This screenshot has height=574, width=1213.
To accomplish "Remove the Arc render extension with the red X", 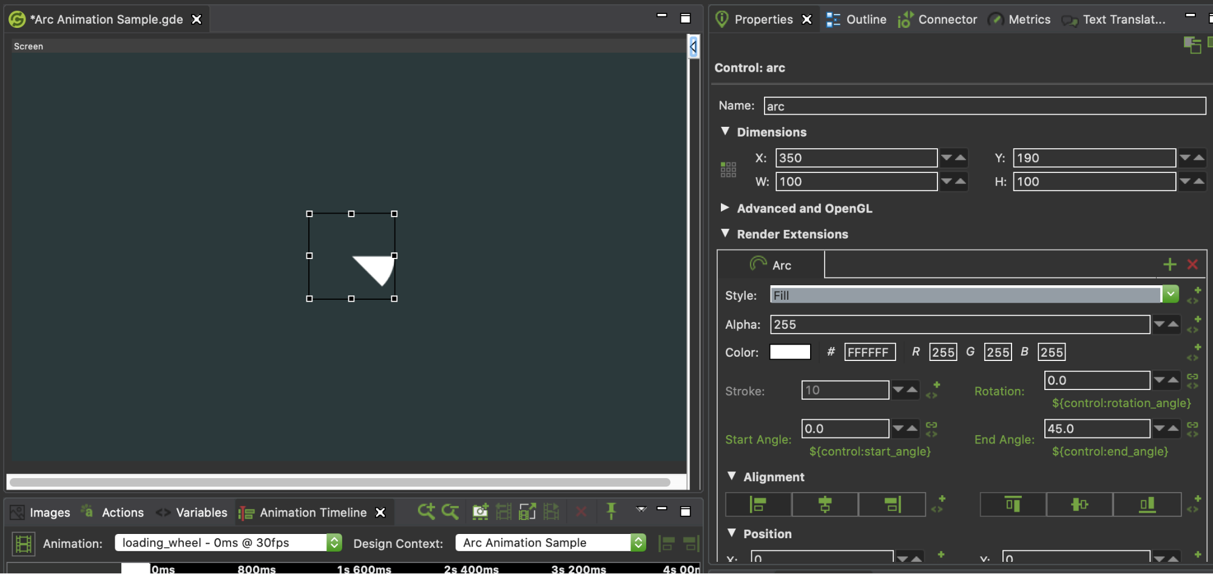I will point(1192,265).
